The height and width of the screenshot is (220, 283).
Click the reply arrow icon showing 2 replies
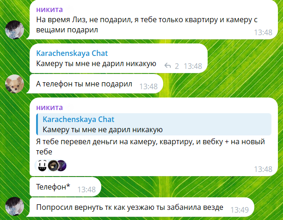[x=167, y=66]
